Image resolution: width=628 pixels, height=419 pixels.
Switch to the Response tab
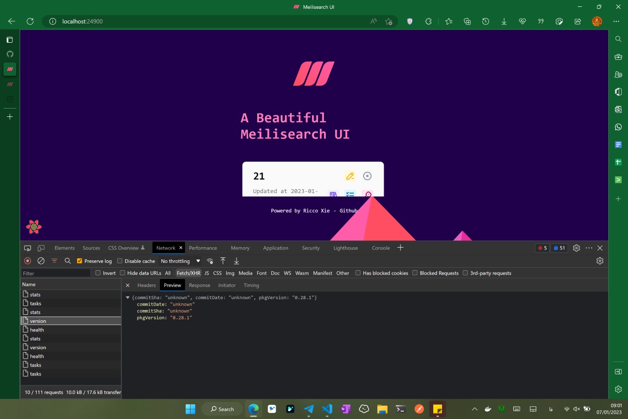(199, 285)
